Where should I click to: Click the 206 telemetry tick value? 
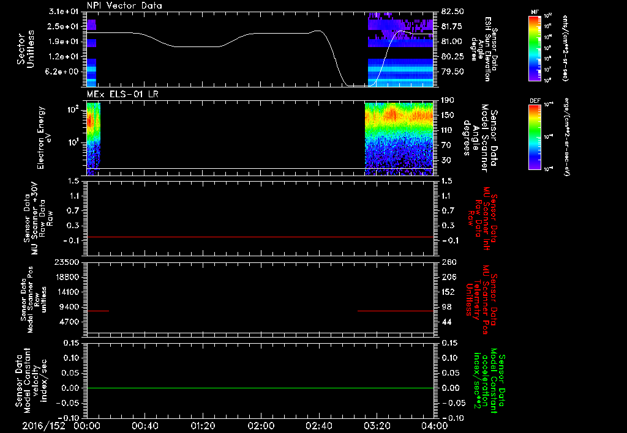point(448,277)
